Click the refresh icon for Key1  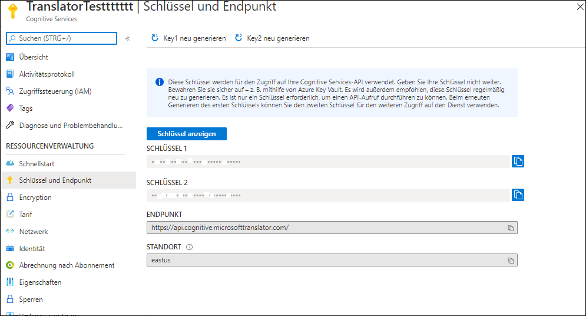pos(155,38)
